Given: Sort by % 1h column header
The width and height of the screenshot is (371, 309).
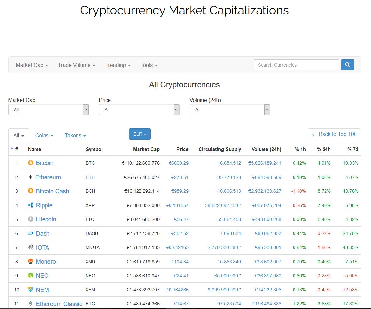Looking at the screenshot, I should (x=300, y=149).
